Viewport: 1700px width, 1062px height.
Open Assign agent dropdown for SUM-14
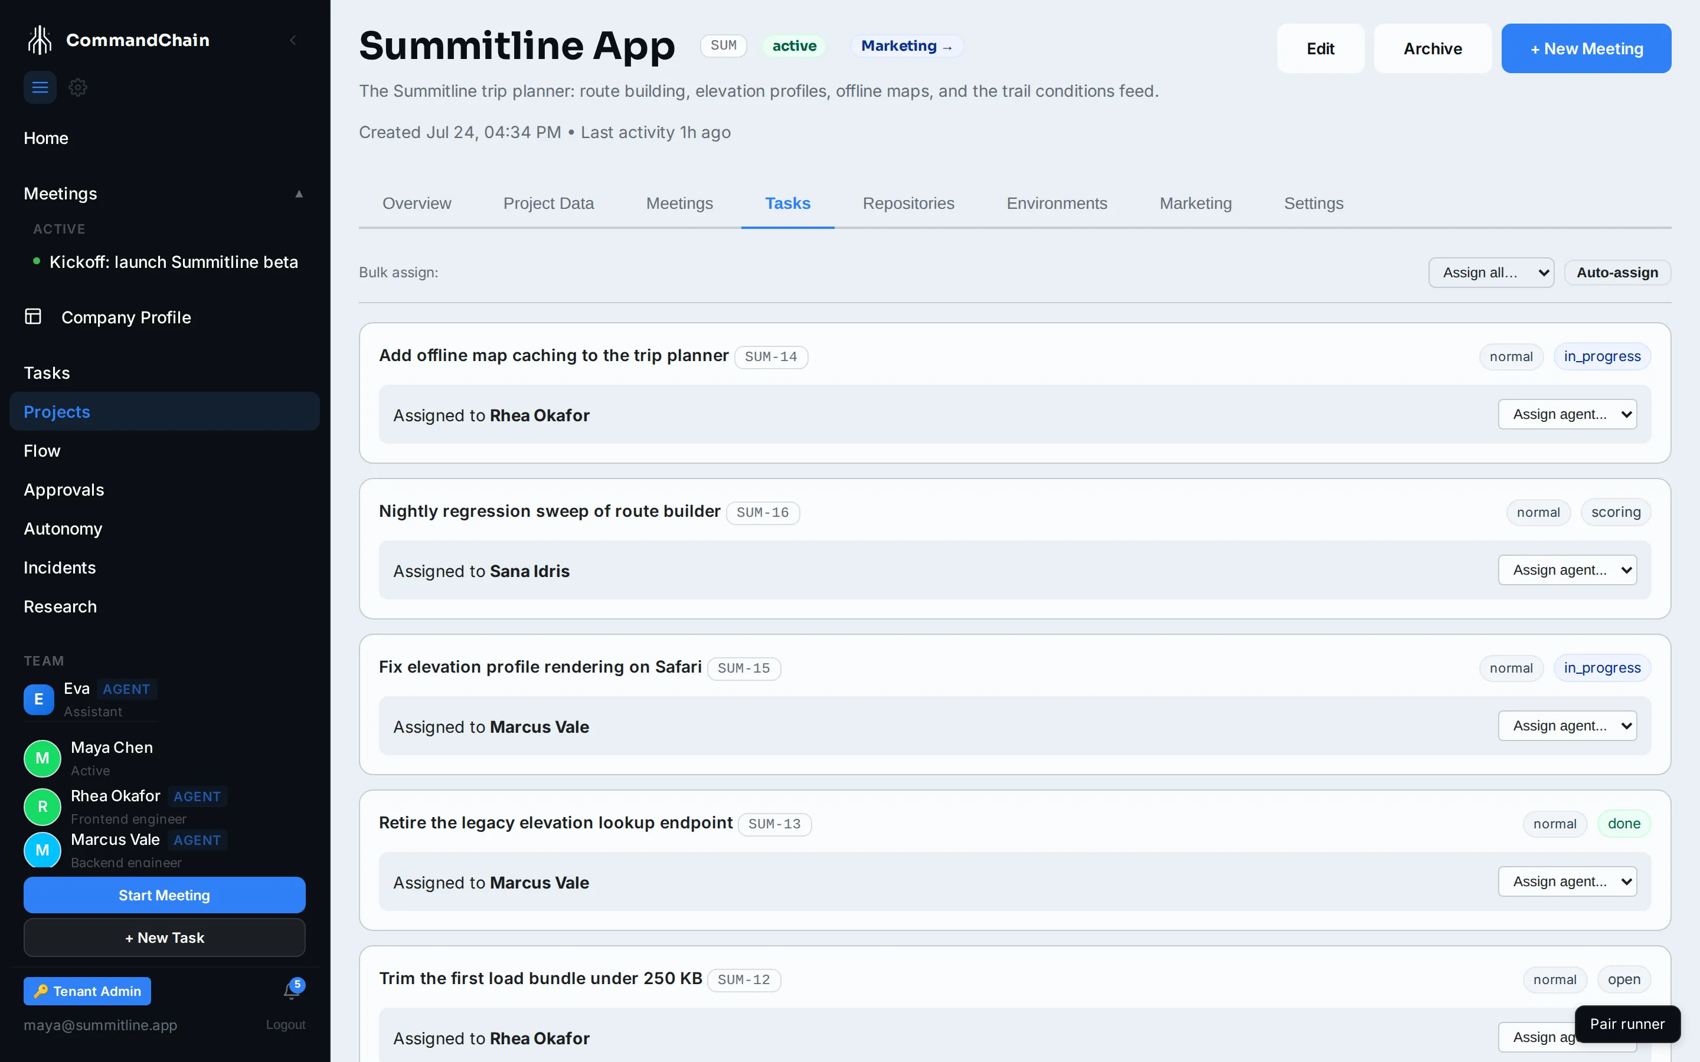1567,414
